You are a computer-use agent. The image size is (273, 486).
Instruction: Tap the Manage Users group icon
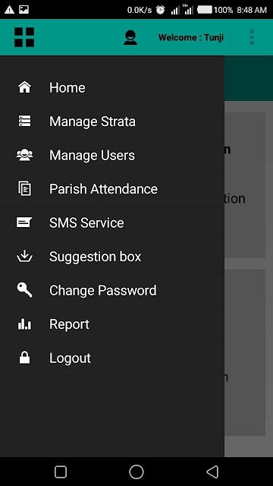25,155
